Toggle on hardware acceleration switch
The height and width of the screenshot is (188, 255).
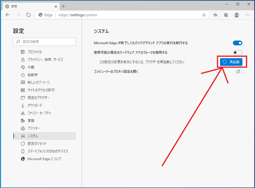pyautogui.click(x=237, y=53)
